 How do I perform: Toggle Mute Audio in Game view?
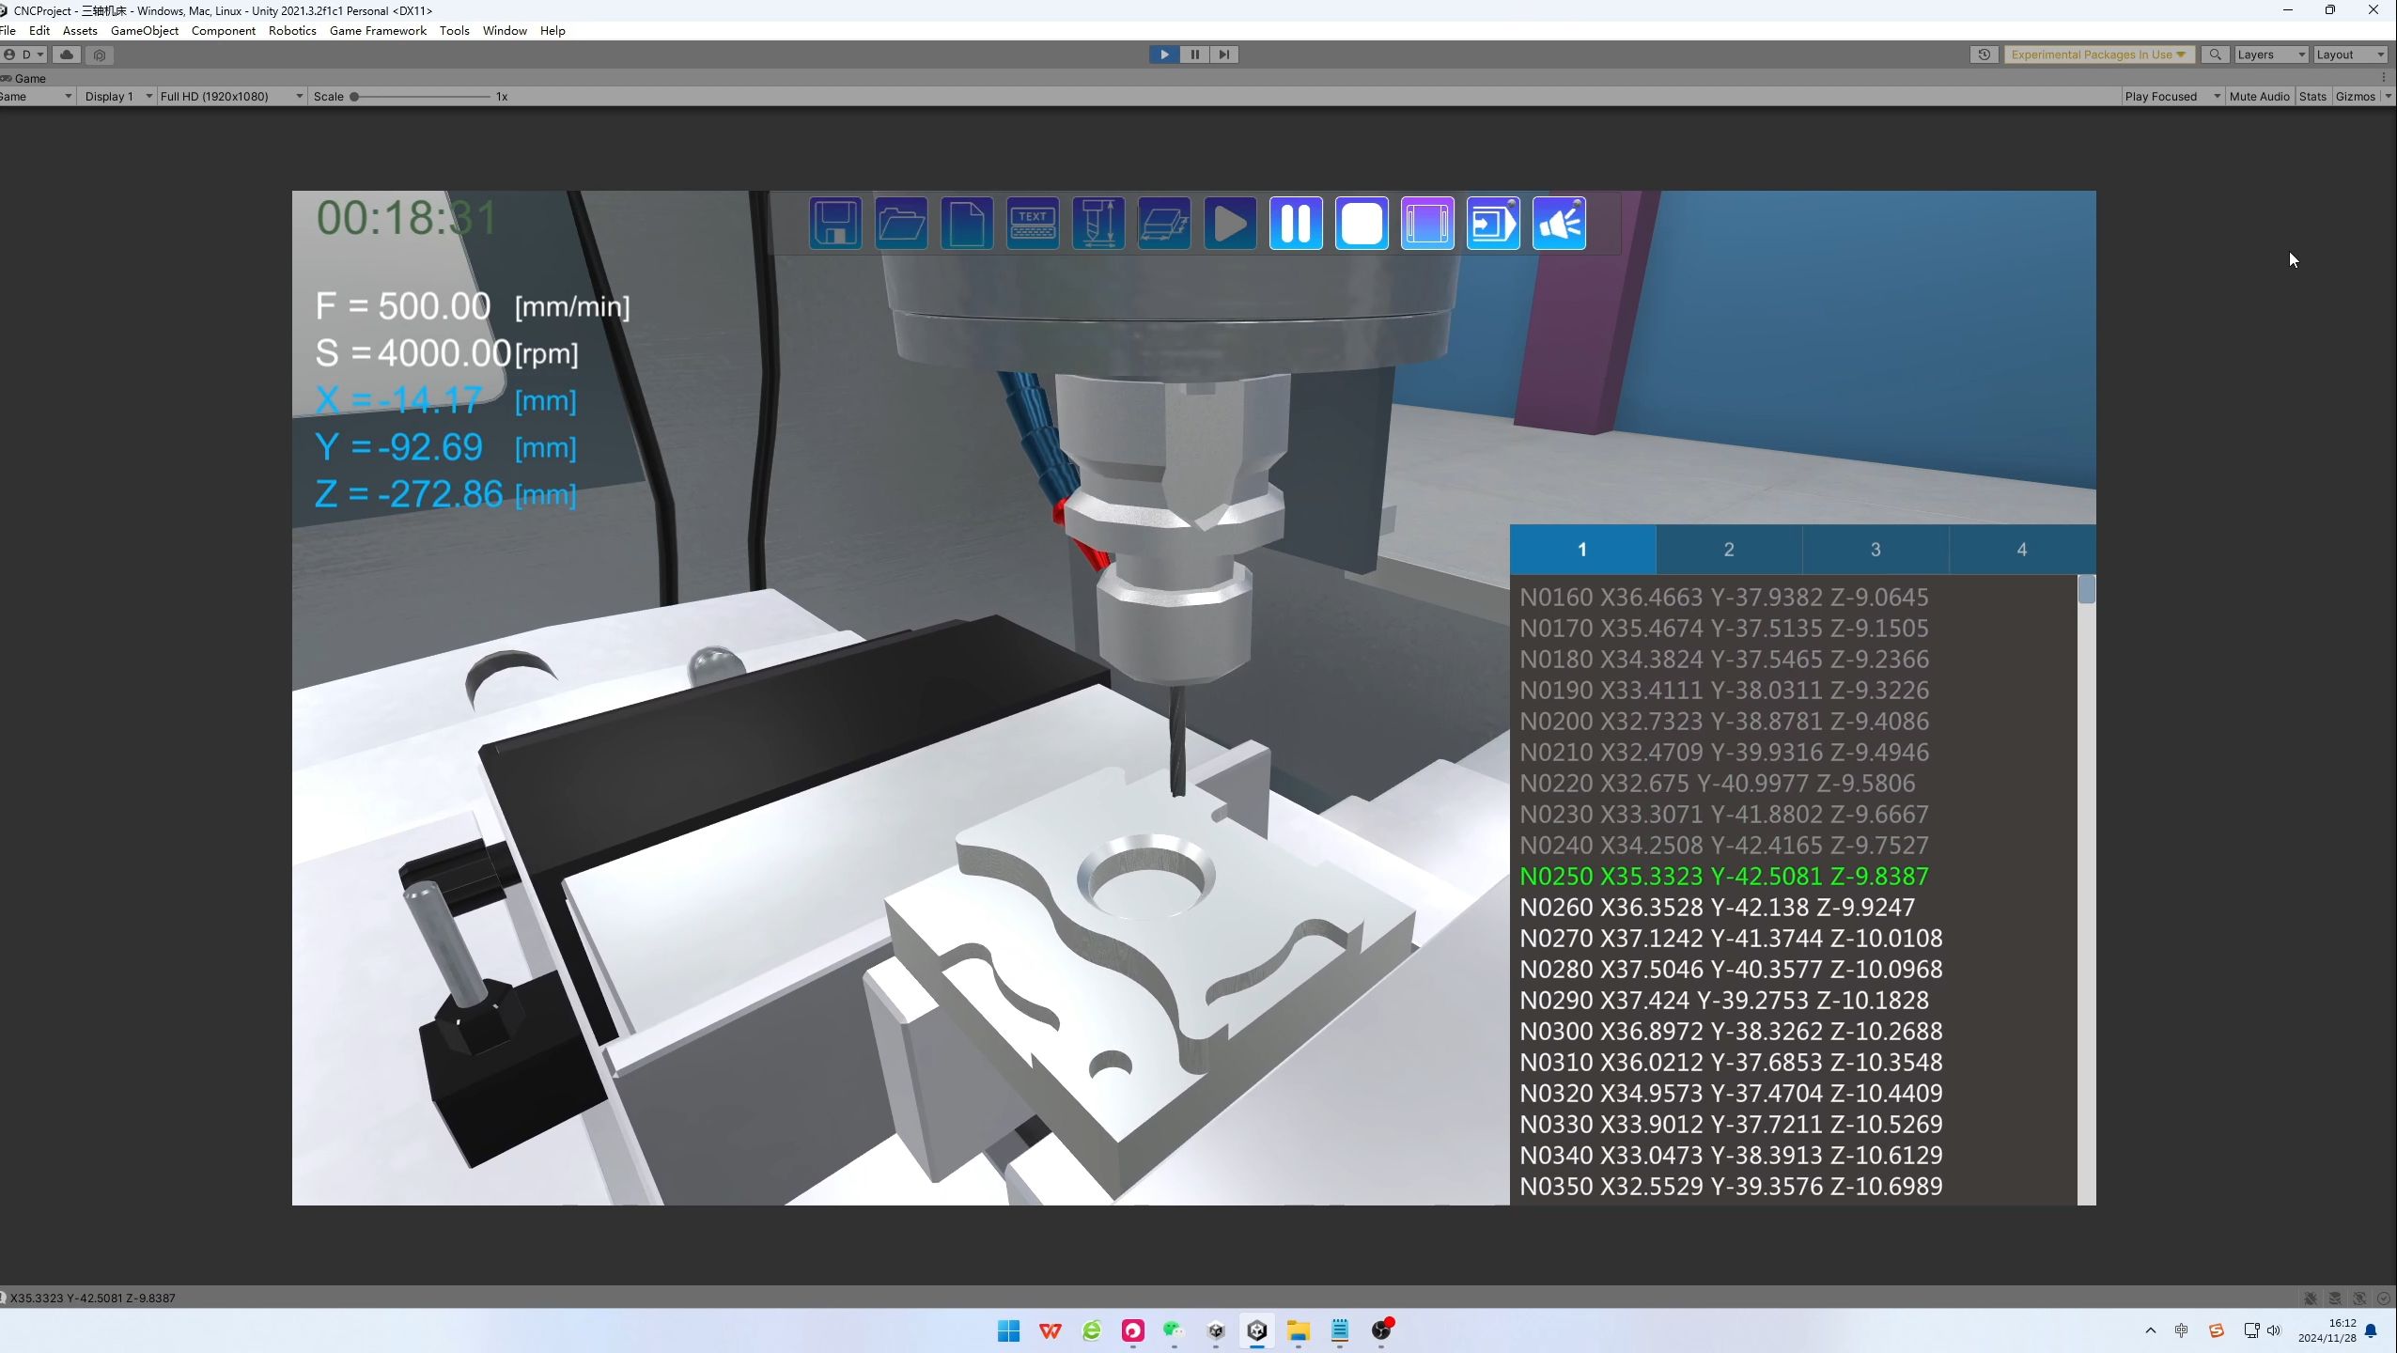pyautogui.click(x=2258, y=96)
